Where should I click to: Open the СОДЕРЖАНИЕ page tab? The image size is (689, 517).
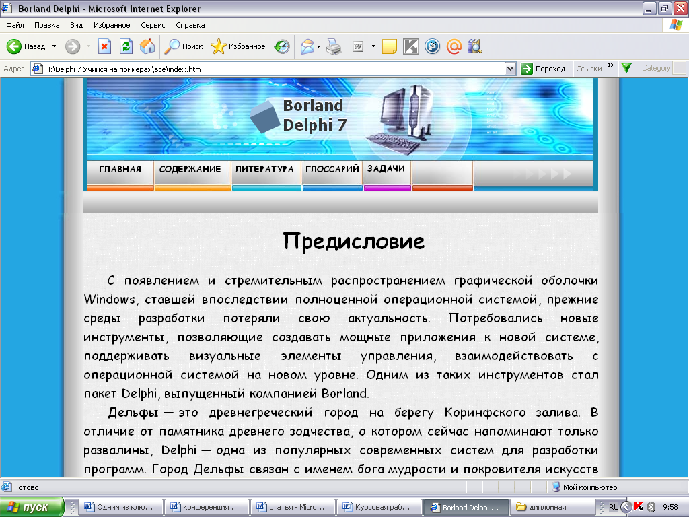(193, 175)
